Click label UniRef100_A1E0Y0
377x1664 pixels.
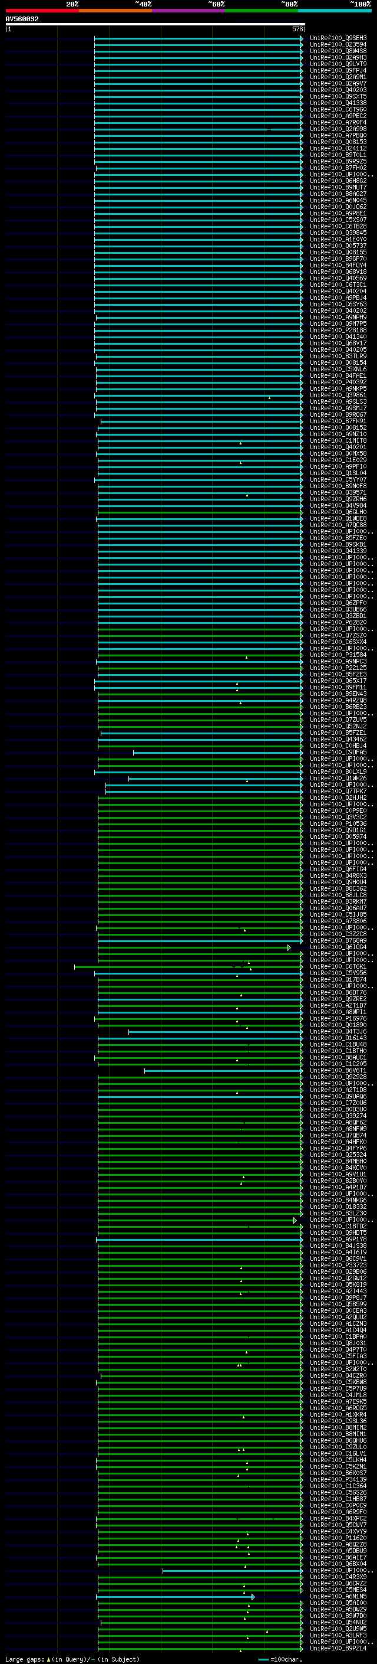338,240
